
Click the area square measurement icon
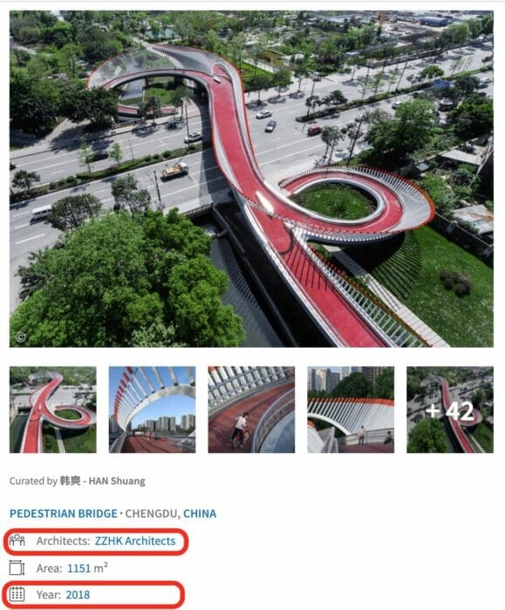tap(17, 568)
